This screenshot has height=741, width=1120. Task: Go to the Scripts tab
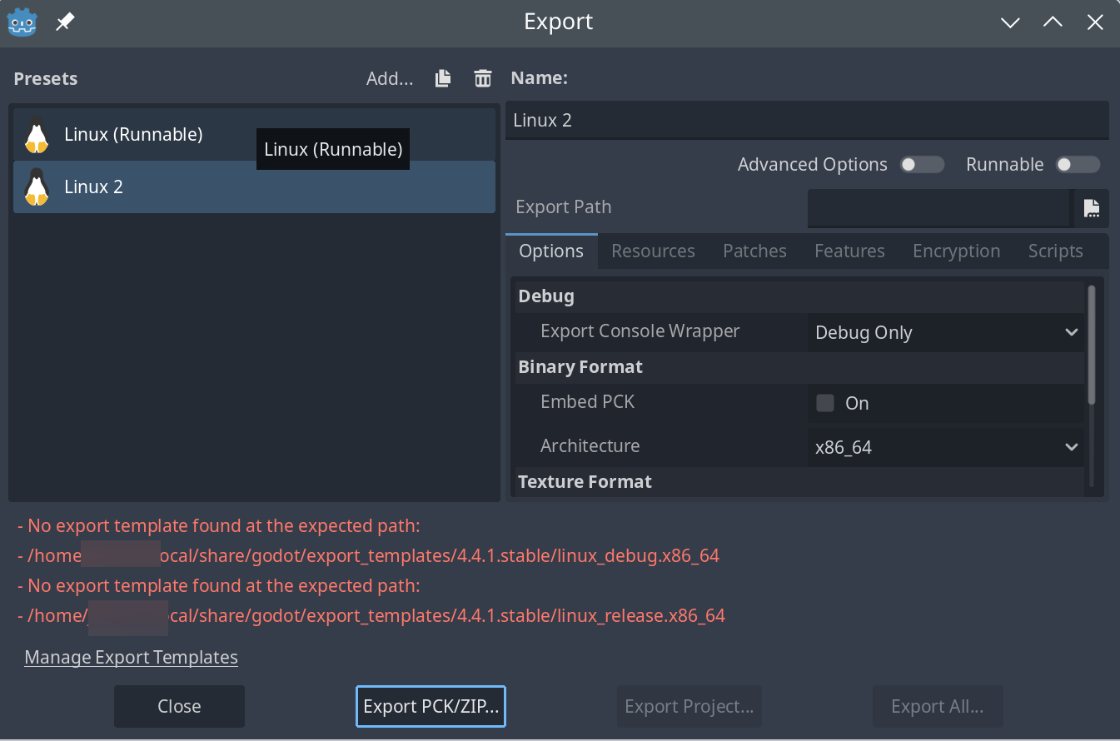point(1055,251)
